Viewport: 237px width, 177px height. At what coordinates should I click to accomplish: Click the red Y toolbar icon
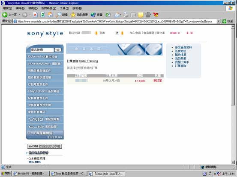[156, 15]
